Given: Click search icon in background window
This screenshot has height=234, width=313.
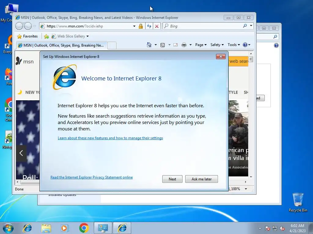Looking at the screenshot, I should pos(275,37).
